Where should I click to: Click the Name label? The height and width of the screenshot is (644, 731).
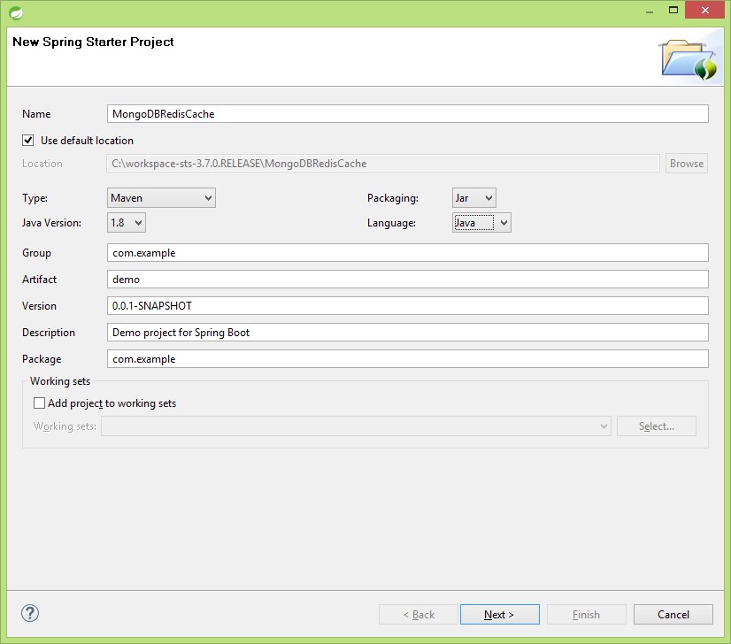[x=36, y=114]
